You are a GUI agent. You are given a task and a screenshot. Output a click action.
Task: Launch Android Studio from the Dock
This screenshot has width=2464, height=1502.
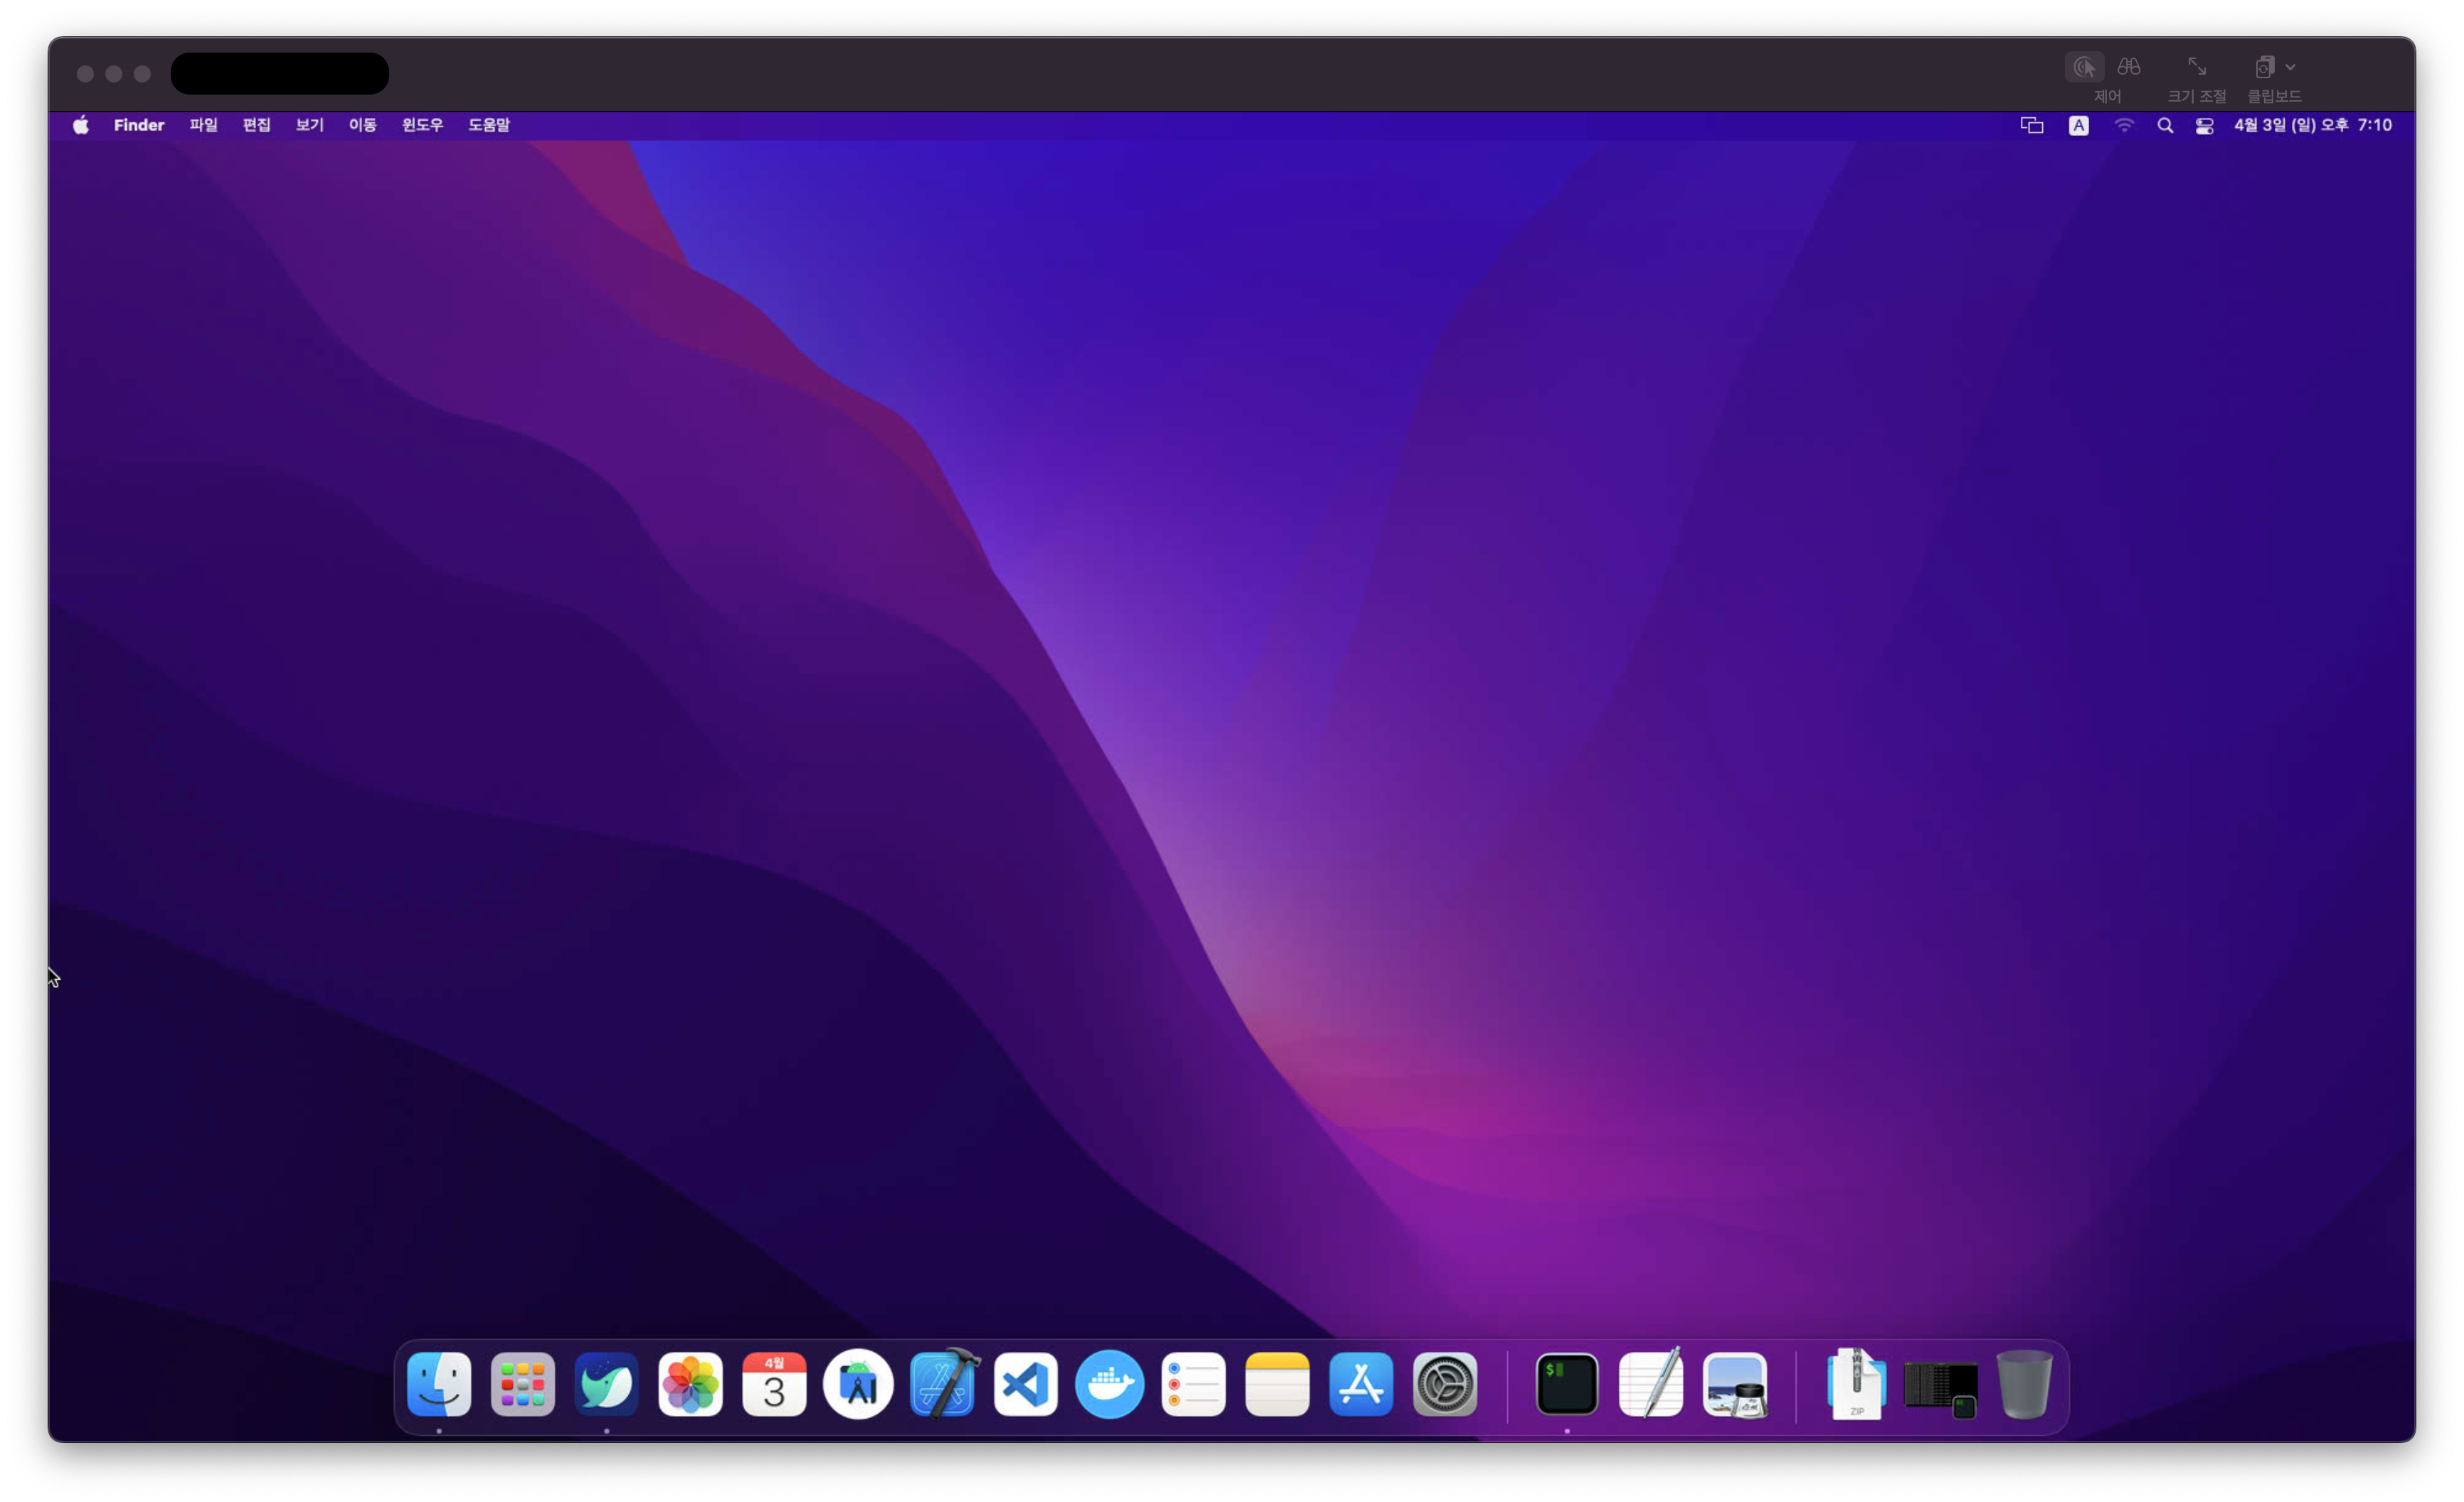858,1384
